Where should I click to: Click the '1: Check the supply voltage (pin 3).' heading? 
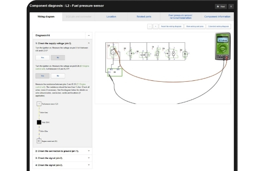pyautogui.click(x=53, y=43)
